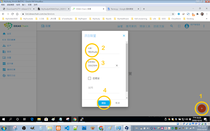This screenshot has height=131, width=210.
Task: Bookmark this page with the star icon
Action: coord(173,14)
